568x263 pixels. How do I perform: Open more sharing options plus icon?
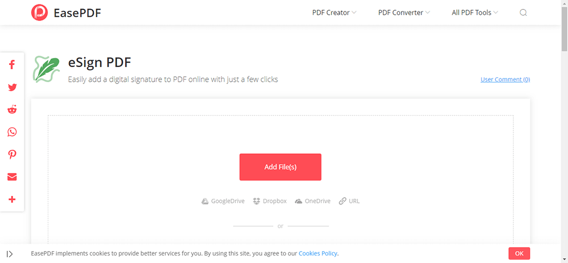click(x=12, y=199)
